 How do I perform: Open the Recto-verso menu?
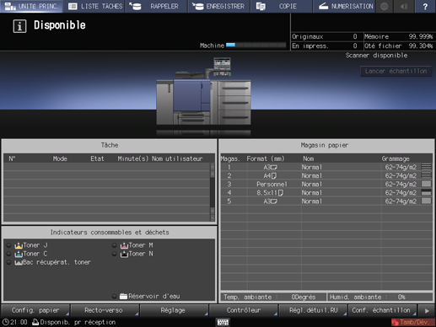click(x=105, y=310)
